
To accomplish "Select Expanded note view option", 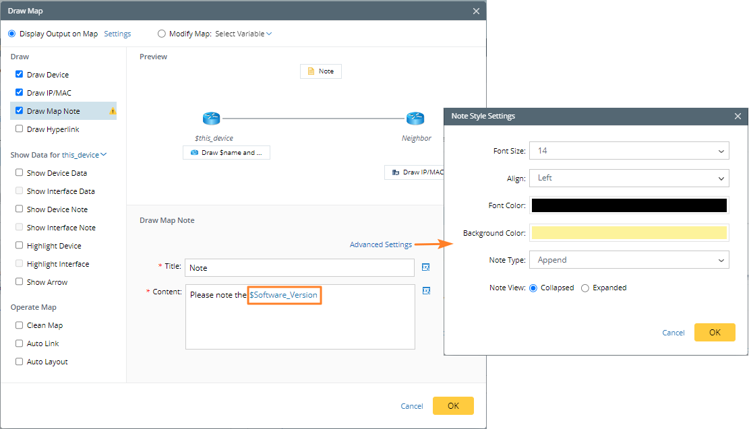I will [x=585, y=288].
